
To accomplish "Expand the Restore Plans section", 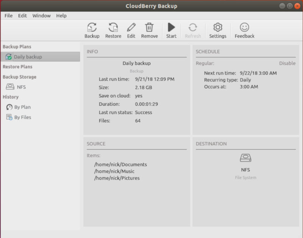I will (17, 67).
